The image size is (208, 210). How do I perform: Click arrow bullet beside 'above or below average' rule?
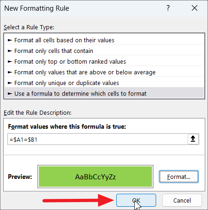click(x=10, y=72)
